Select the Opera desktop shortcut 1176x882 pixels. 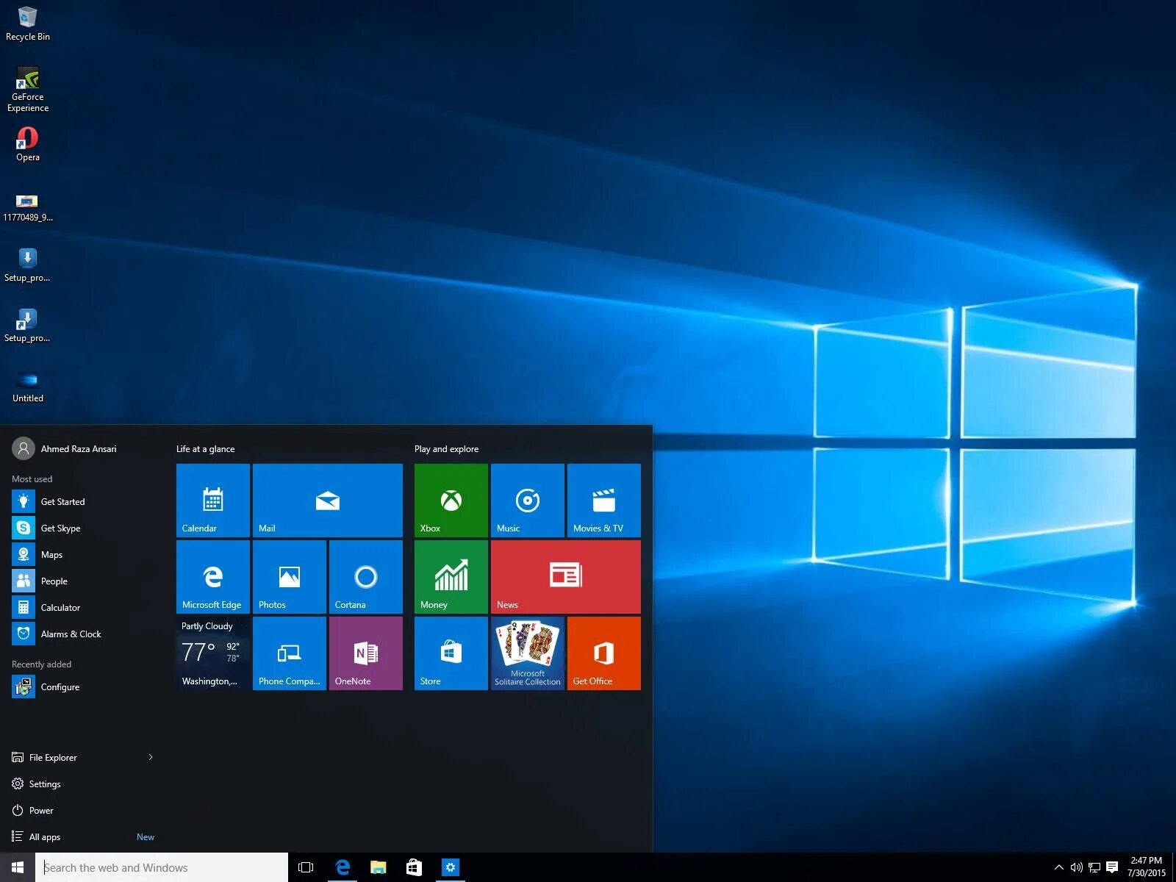(28, 144)
